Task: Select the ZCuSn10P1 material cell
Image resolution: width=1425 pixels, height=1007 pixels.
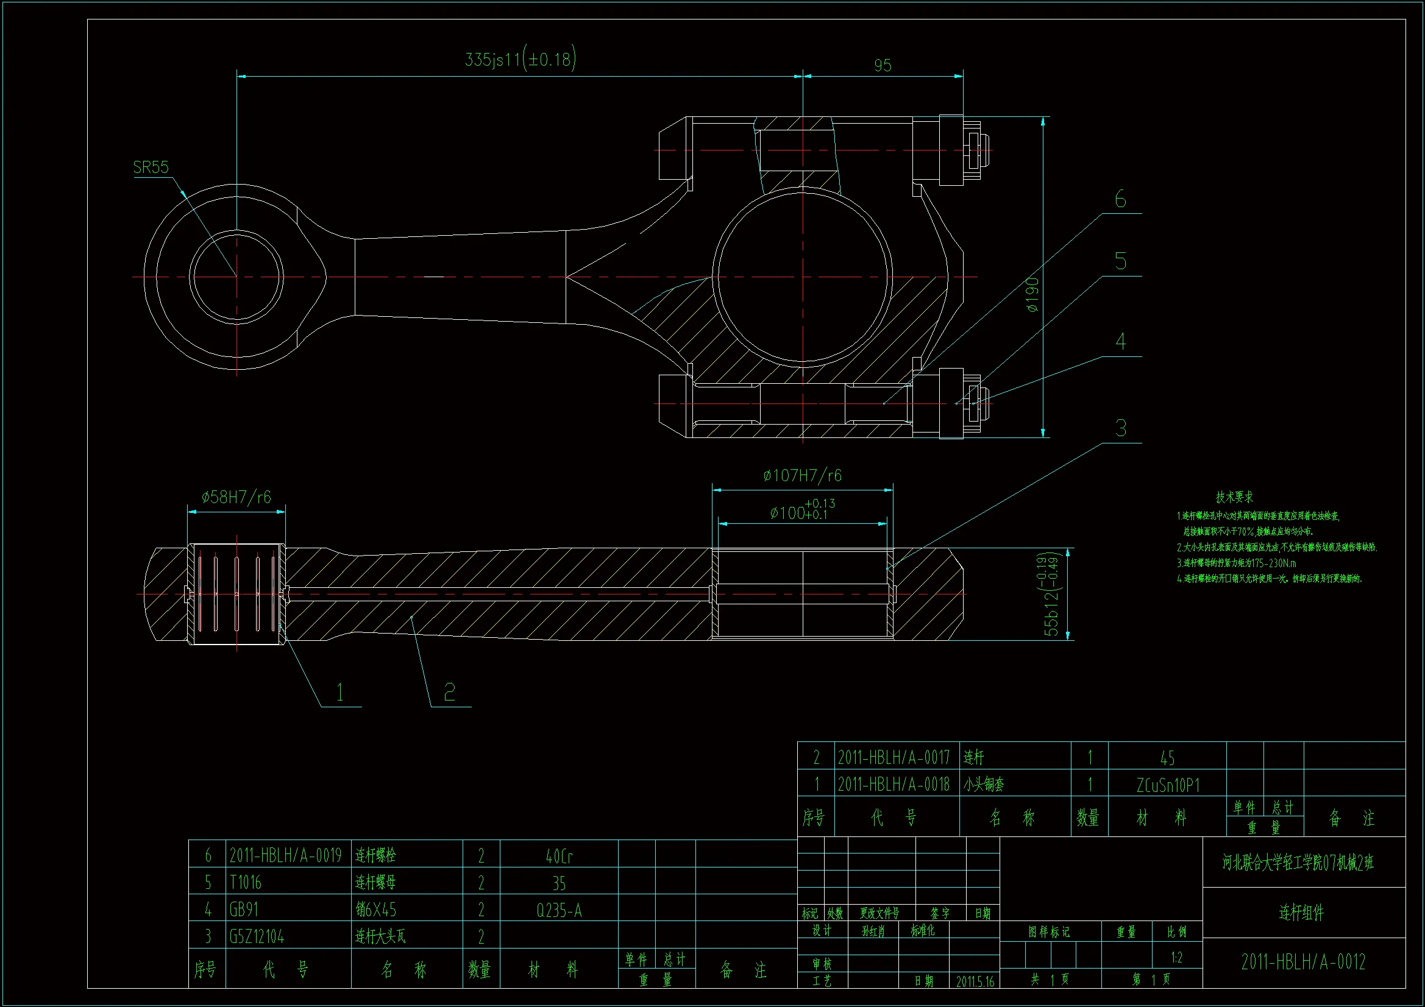Action: [1167, 786]
